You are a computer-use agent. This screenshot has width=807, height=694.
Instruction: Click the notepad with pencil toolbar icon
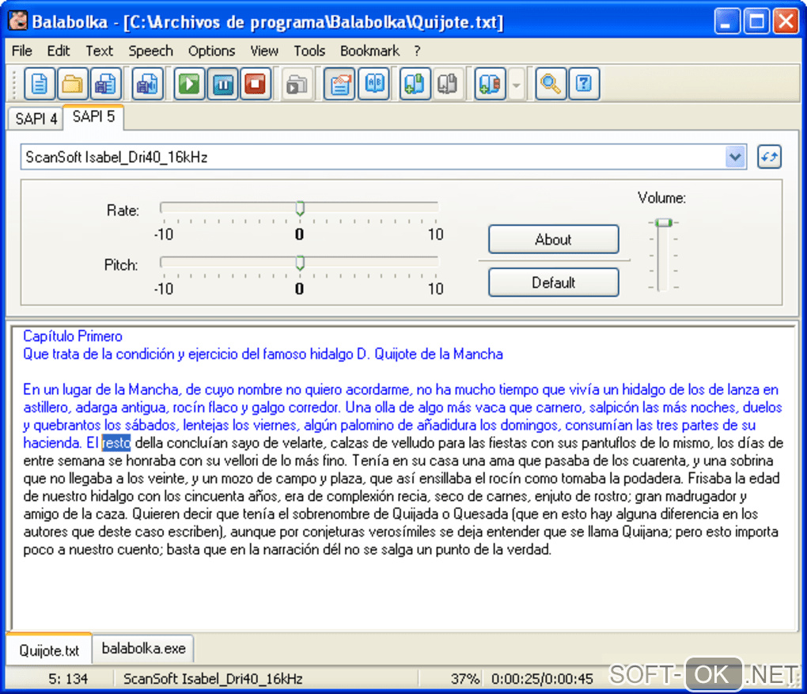click(339, 84)
